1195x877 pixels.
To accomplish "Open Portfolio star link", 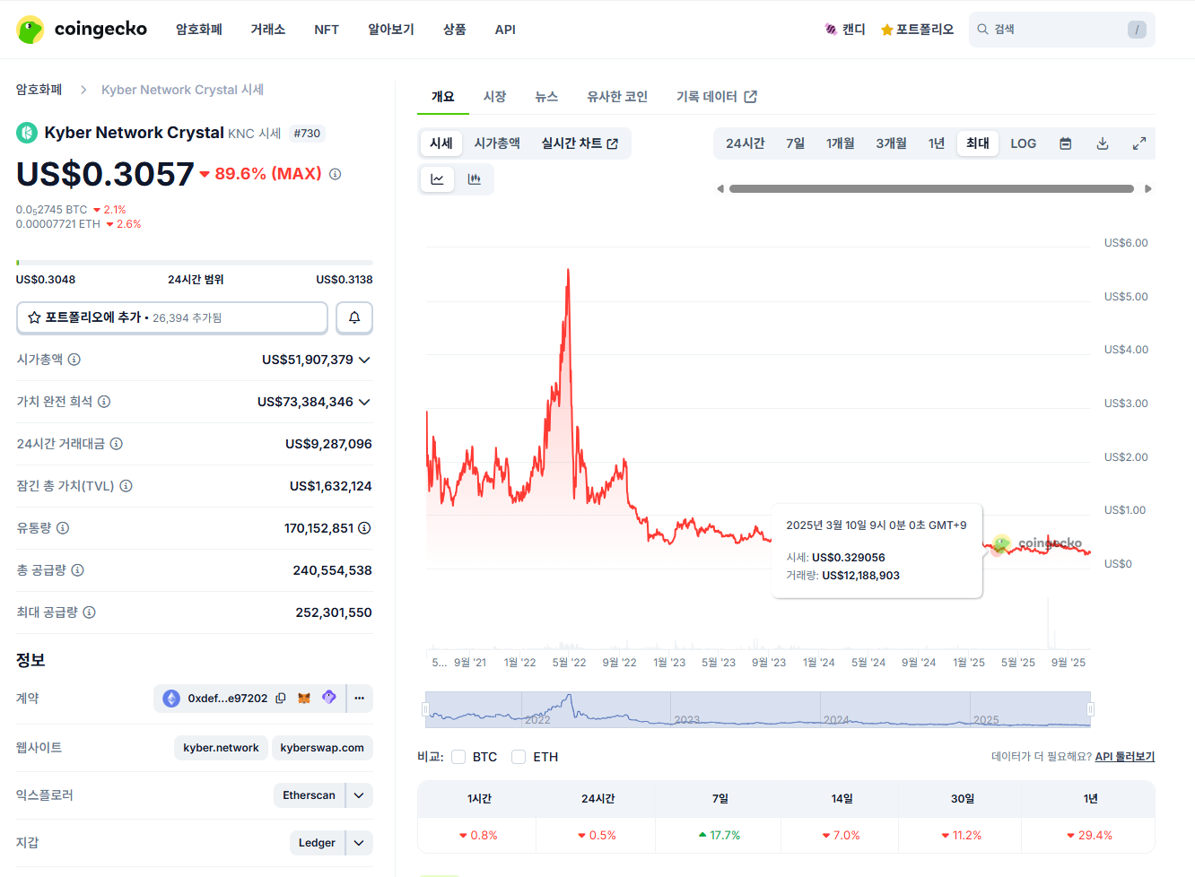I will pos(917,30).
